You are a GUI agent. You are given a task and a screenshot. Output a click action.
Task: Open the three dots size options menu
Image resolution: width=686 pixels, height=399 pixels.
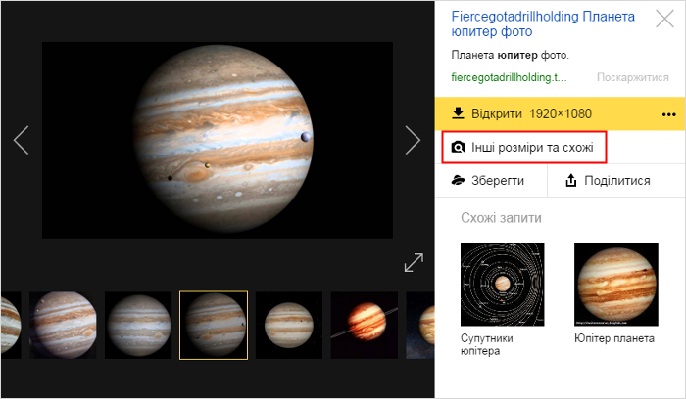tap(669, 114)
